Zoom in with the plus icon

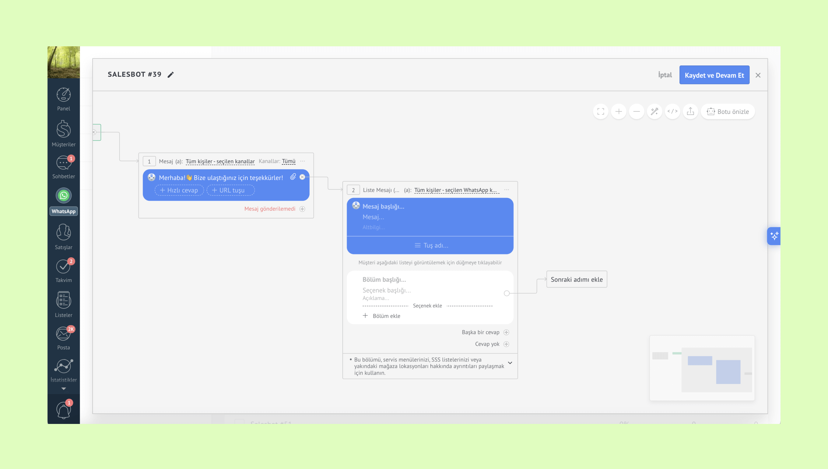[619, 111]
